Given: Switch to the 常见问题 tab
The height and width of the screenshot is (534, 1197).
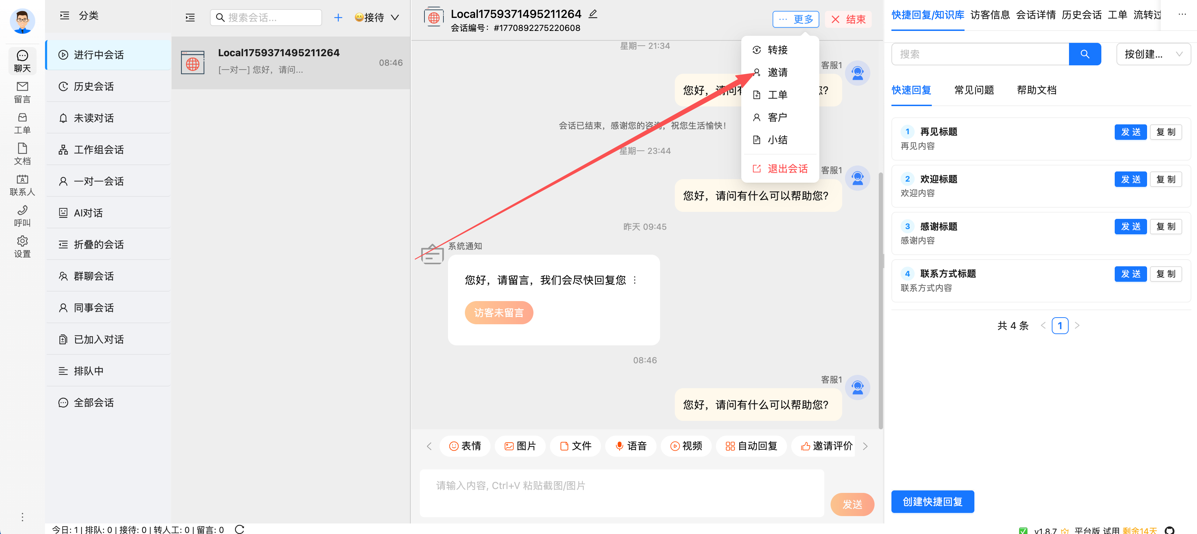Looking at the screenshot, I should pyautogui.click(x=974, y=90).
